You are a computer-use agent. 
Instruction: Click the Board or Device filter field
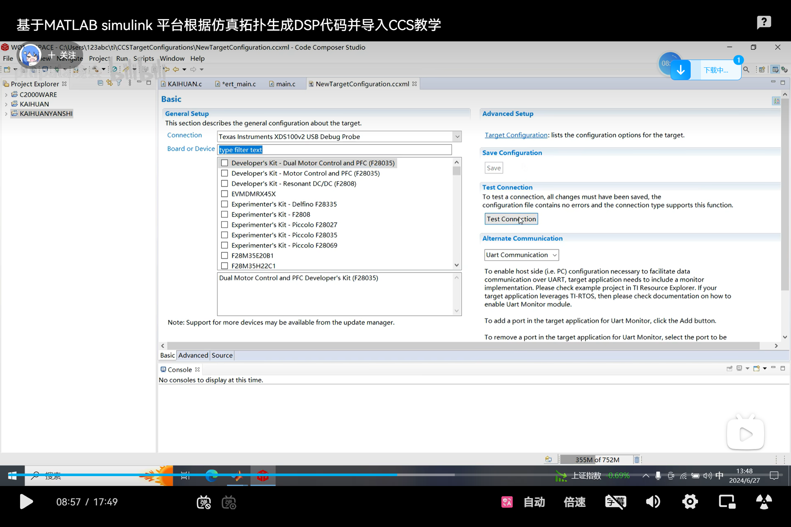pyautogui.click(x=334, y=150)
